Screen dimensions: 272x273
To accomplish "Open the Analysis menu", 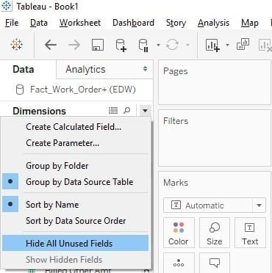I will (x=213, y=23).
